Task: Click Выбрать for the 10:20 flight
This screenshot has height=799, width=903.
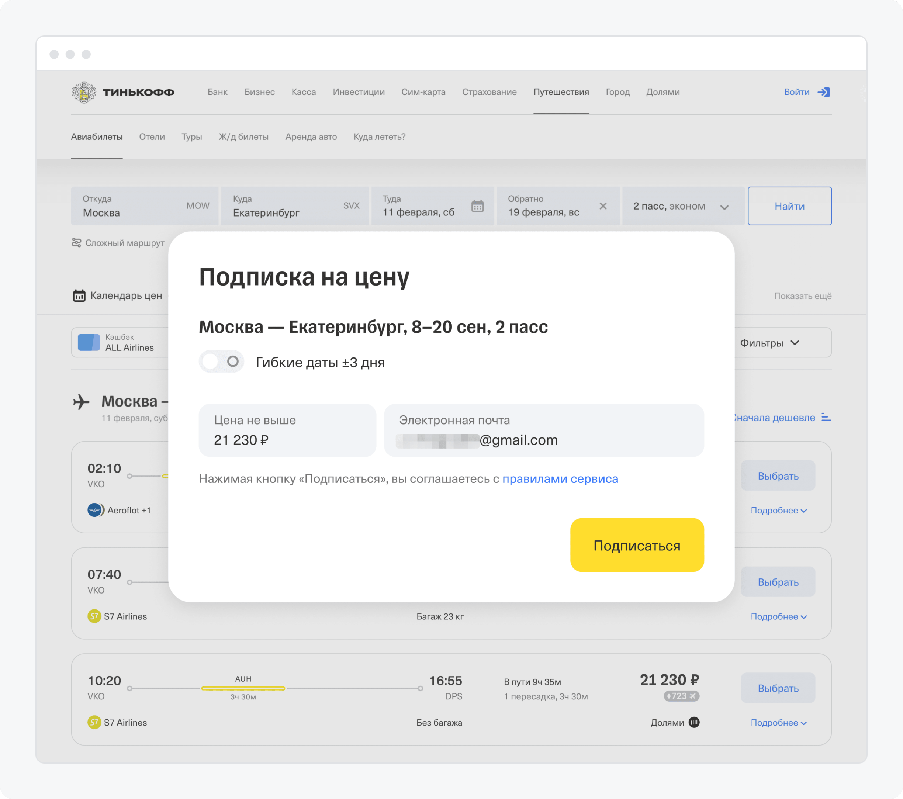Action: pyautogui.click(x=778, y=688)
